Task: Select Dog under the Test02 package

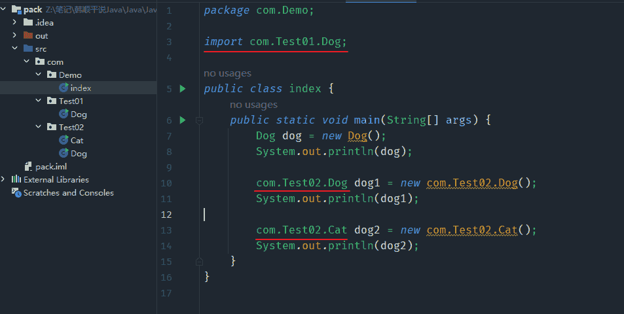Action: pos(79,154)
